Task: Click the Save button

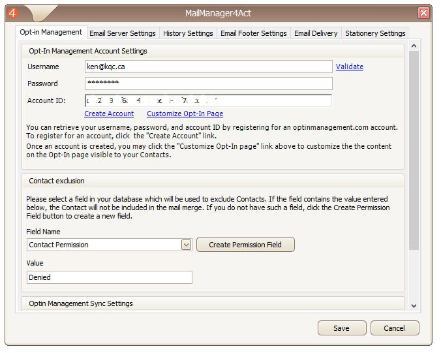Action: [342, 328]
